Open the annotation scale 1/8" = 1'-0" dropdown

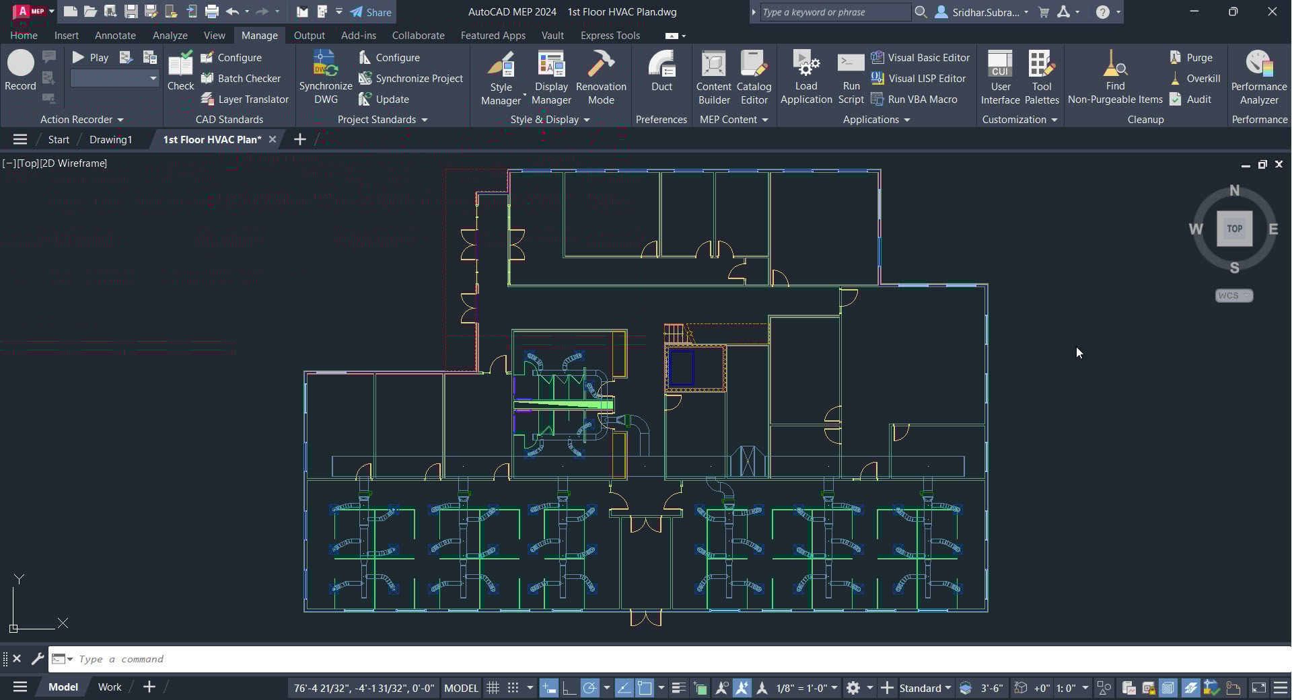pyautogui.click(x=806, y=688)
